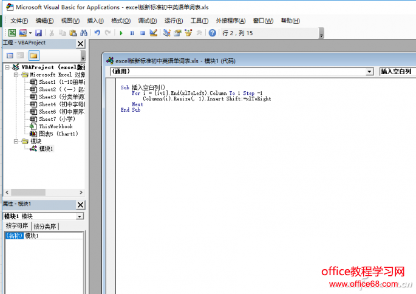Click the Insert UserForm toolbar icon
Viewport: 416px width, 294px height.
click(23, 33)
